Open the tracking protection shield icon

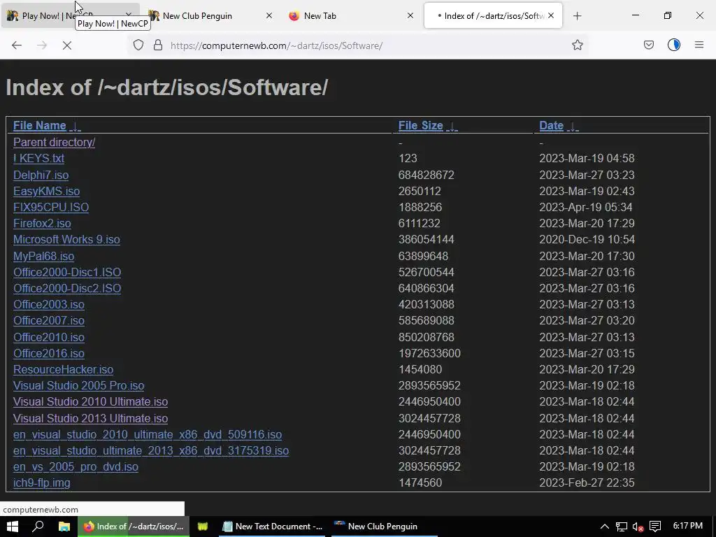click(138, 45)
